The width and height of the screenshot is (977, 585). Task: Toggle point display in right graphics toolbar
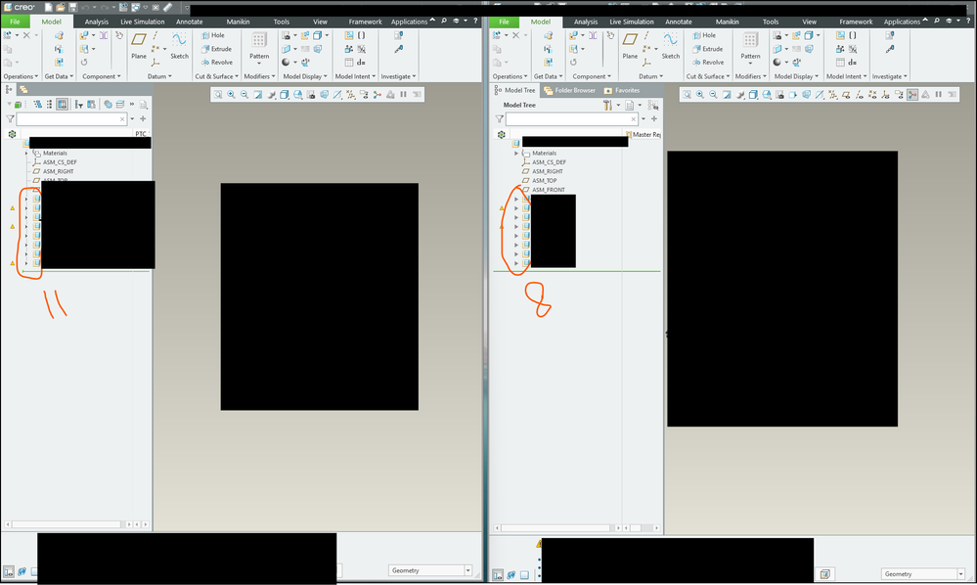[872, 95]
